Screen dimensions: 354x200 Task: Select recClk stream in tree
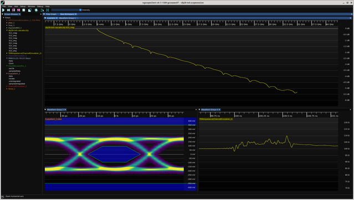pos(12,68)
